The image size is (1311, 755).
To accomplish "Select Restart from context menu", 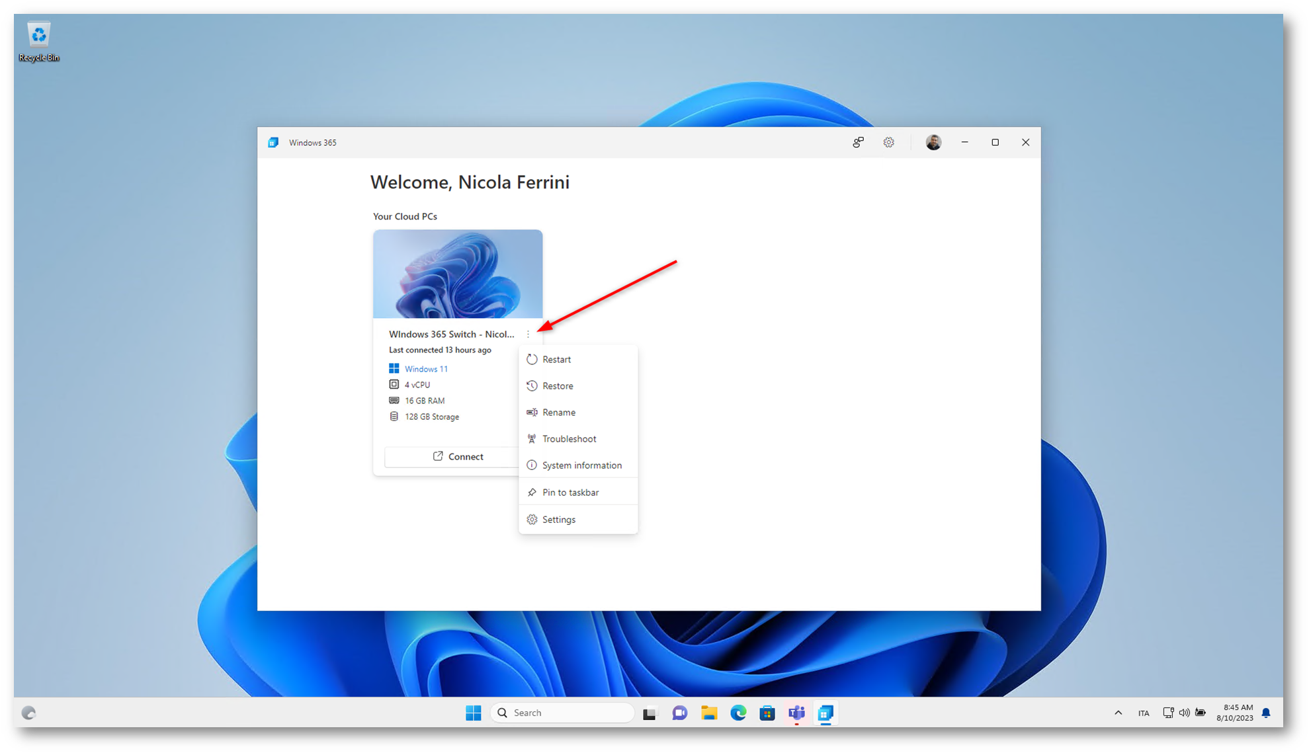I will 556,360.
